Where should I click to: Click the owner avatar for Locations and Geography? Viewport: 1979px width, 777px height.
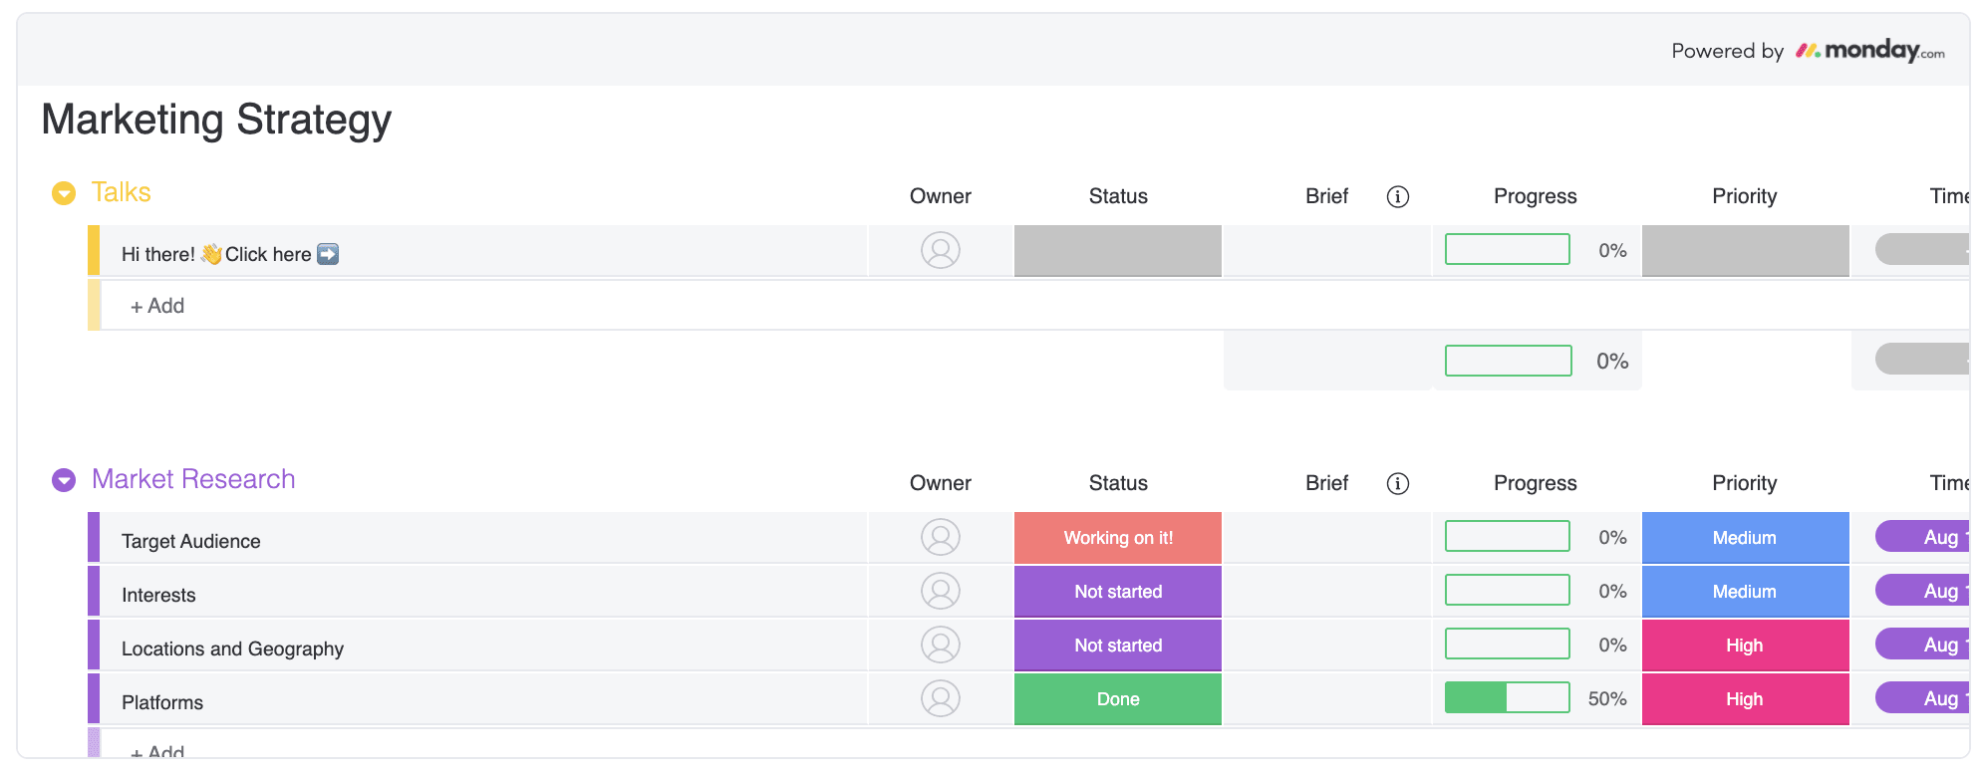pos(939,645)
